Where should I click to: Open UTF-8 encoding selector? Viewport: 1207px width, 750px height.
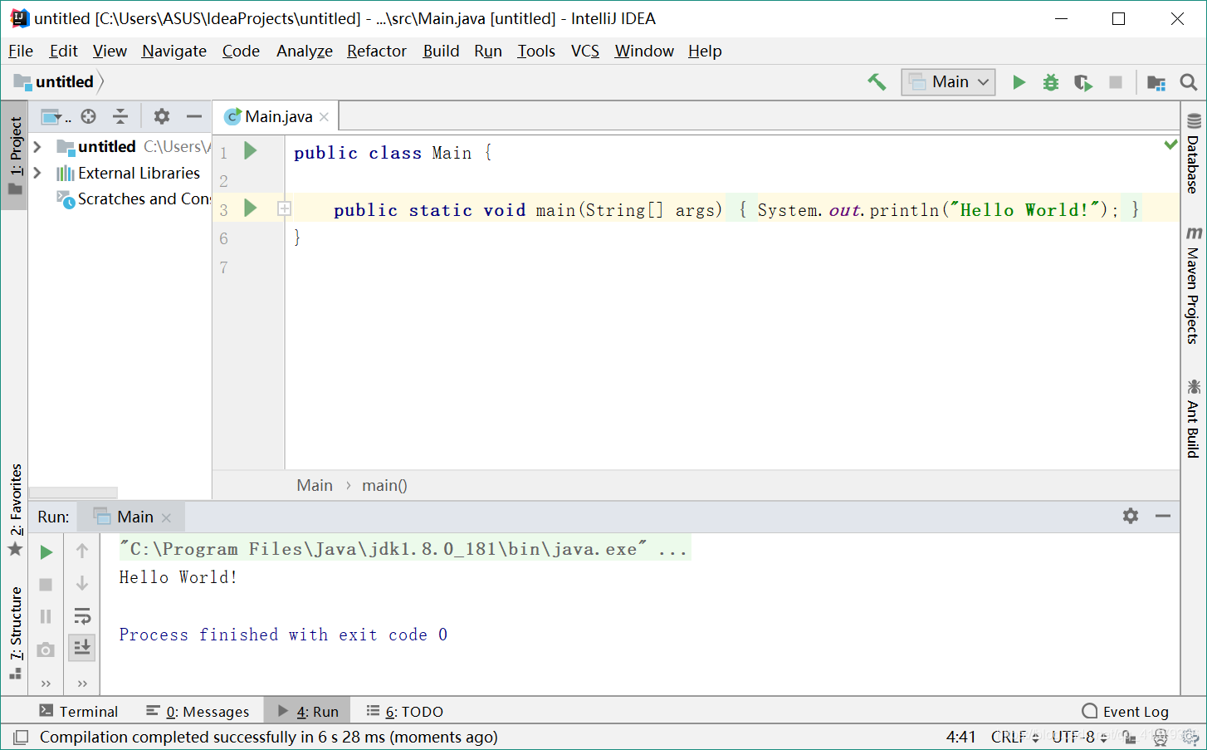coord(1078,737)
